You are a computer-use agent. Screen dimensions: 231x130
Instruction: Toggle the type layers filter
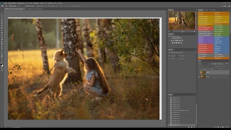click(x=218, y=64)
